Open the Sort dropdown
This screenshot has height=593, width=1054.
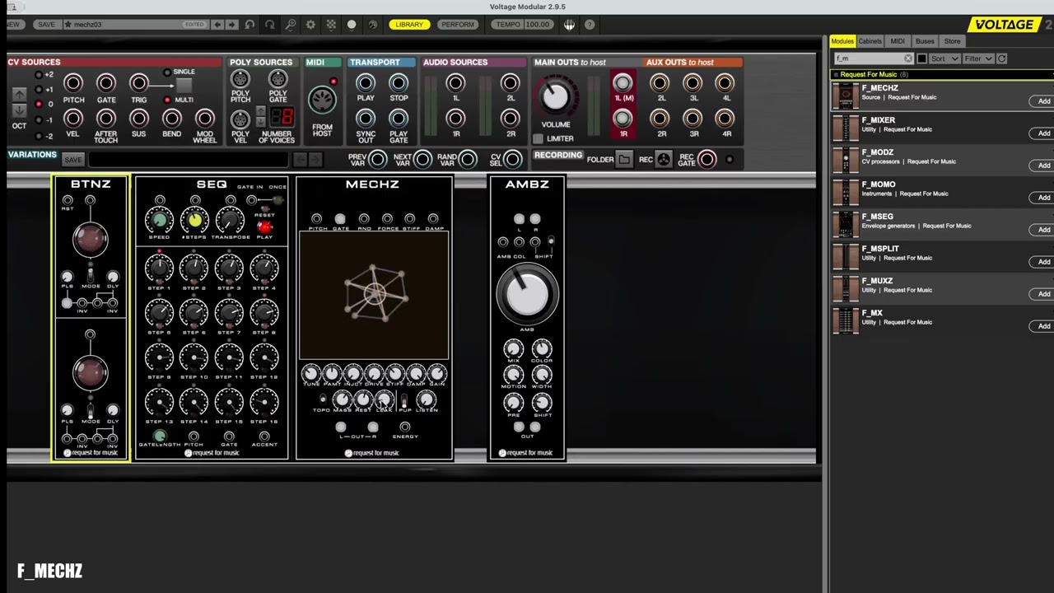(x=944, y=58)
